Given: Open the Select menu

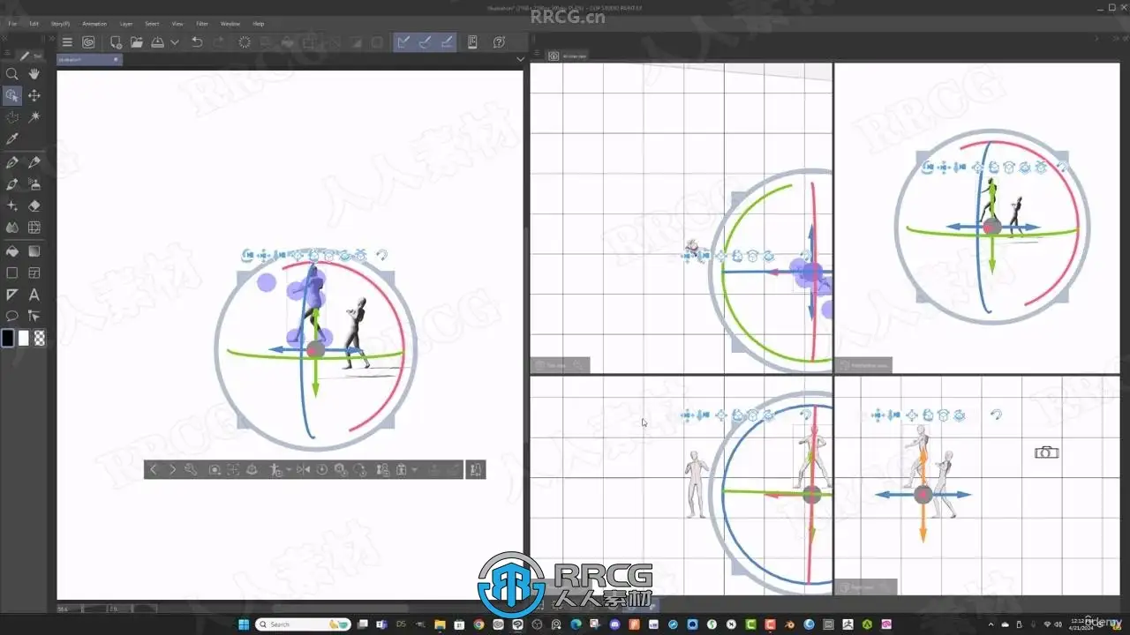Looking at the screenshot, I should [x=152, y=24].
